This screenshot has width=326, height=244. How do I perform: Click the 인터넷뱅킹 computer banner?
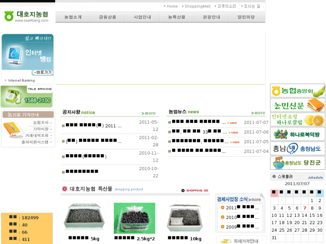point(27,52)
